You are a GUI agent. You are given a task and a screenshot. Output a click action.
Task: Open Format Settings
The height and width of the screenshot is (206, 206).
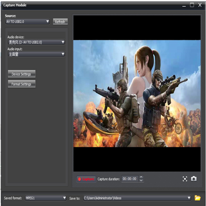click(21, 84)
